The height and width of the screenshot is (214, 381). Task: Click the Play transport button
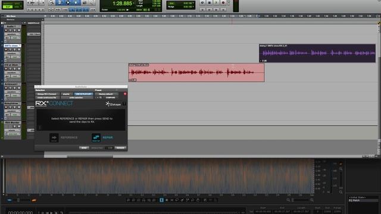[x=216, y=2]
